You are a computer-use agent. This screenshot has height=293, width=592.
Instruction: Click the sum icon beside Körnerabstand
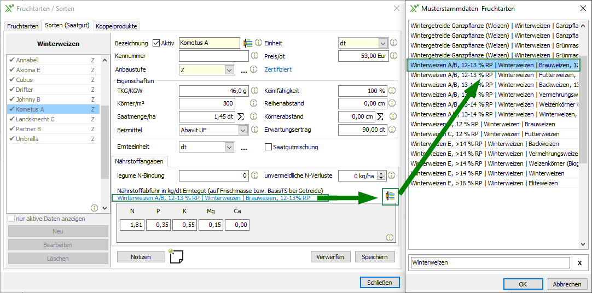[x=380, y=116]
